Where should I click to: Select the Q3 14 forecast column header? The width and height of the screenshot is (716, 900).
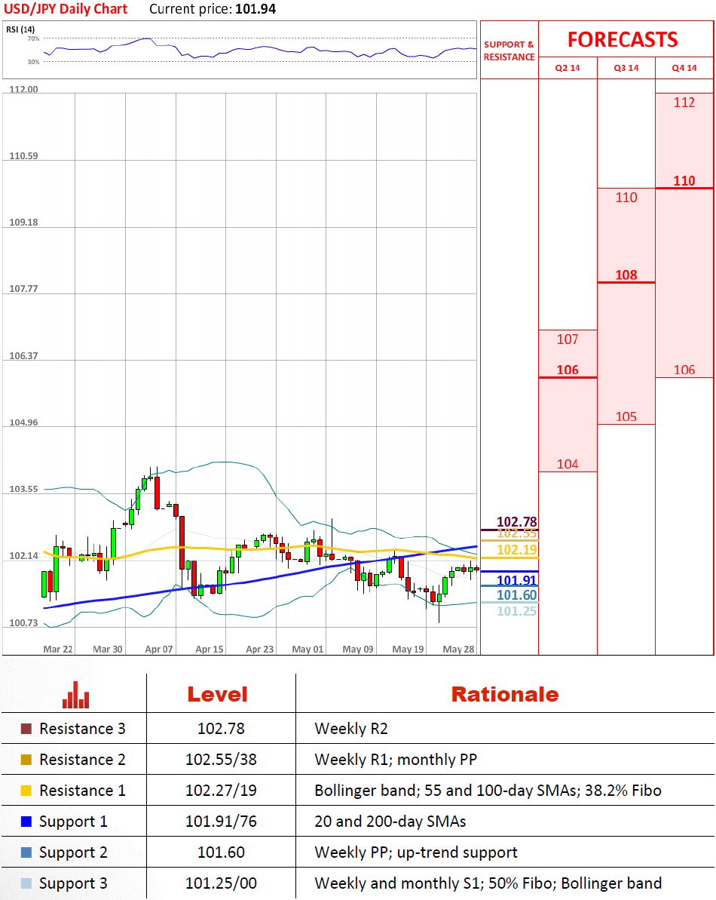click(626, 68)
